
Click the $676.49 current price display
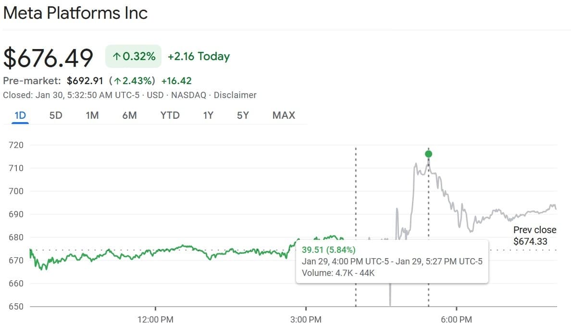(x=48, y=57)
